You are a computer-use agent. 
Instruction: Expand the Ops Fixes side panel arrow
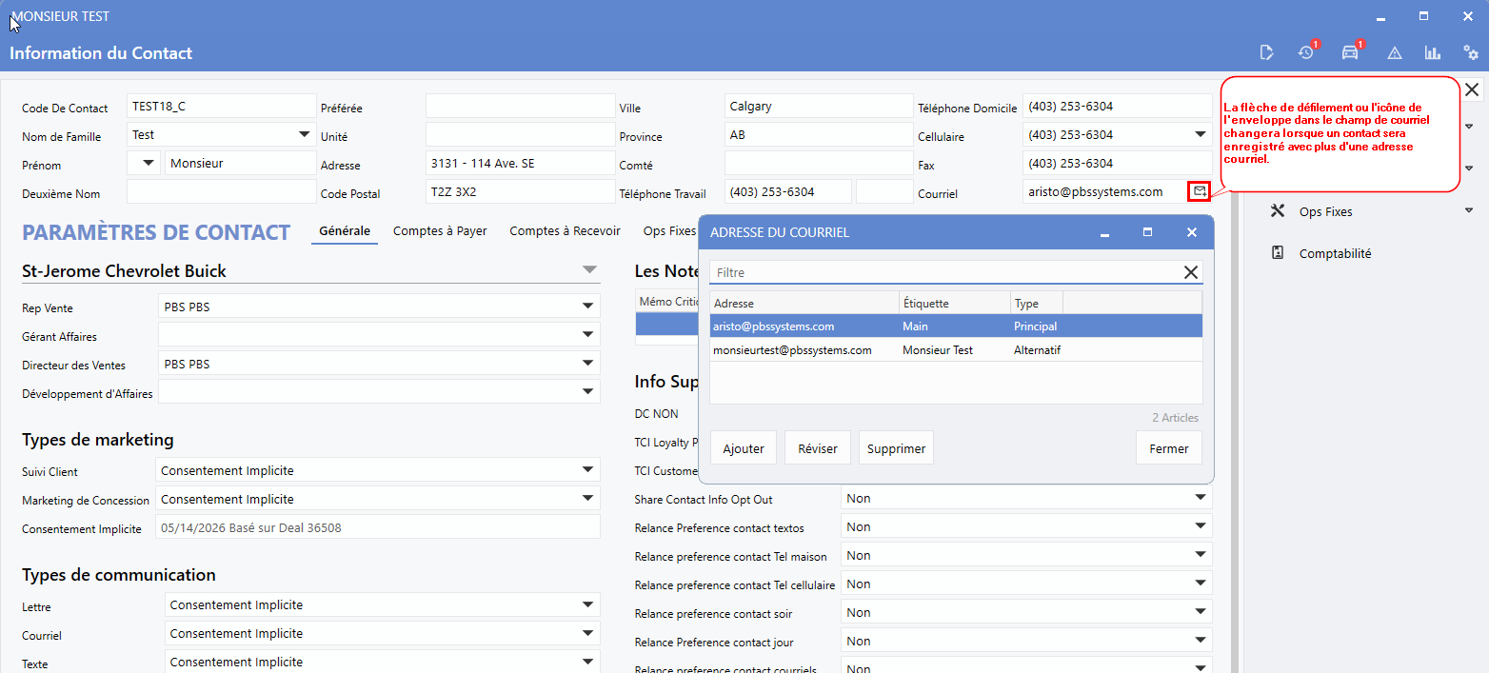[1469, 210]
